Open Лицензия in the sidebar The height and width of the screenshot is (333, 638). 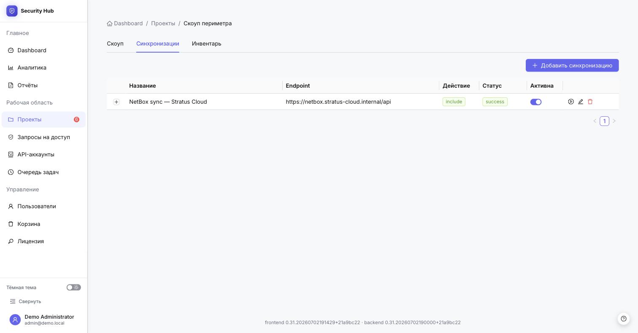click(x=43, y=241)
